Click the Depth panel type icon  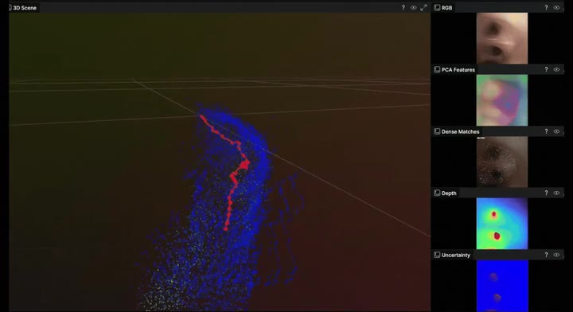pos(437,193)
